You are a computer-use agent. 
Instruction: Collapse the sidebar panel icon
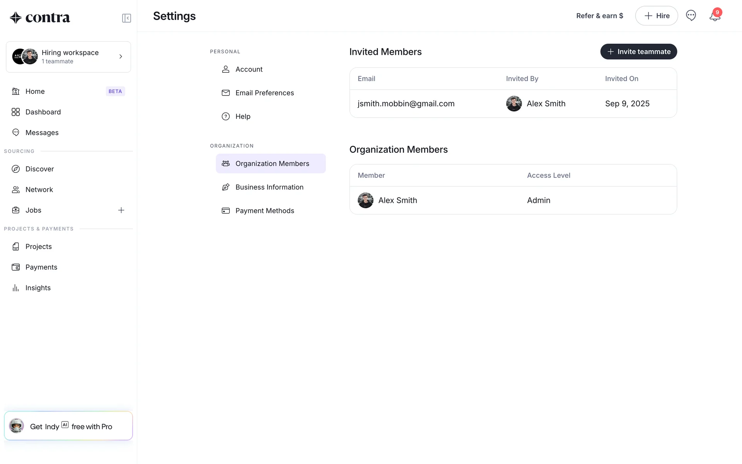126,18
